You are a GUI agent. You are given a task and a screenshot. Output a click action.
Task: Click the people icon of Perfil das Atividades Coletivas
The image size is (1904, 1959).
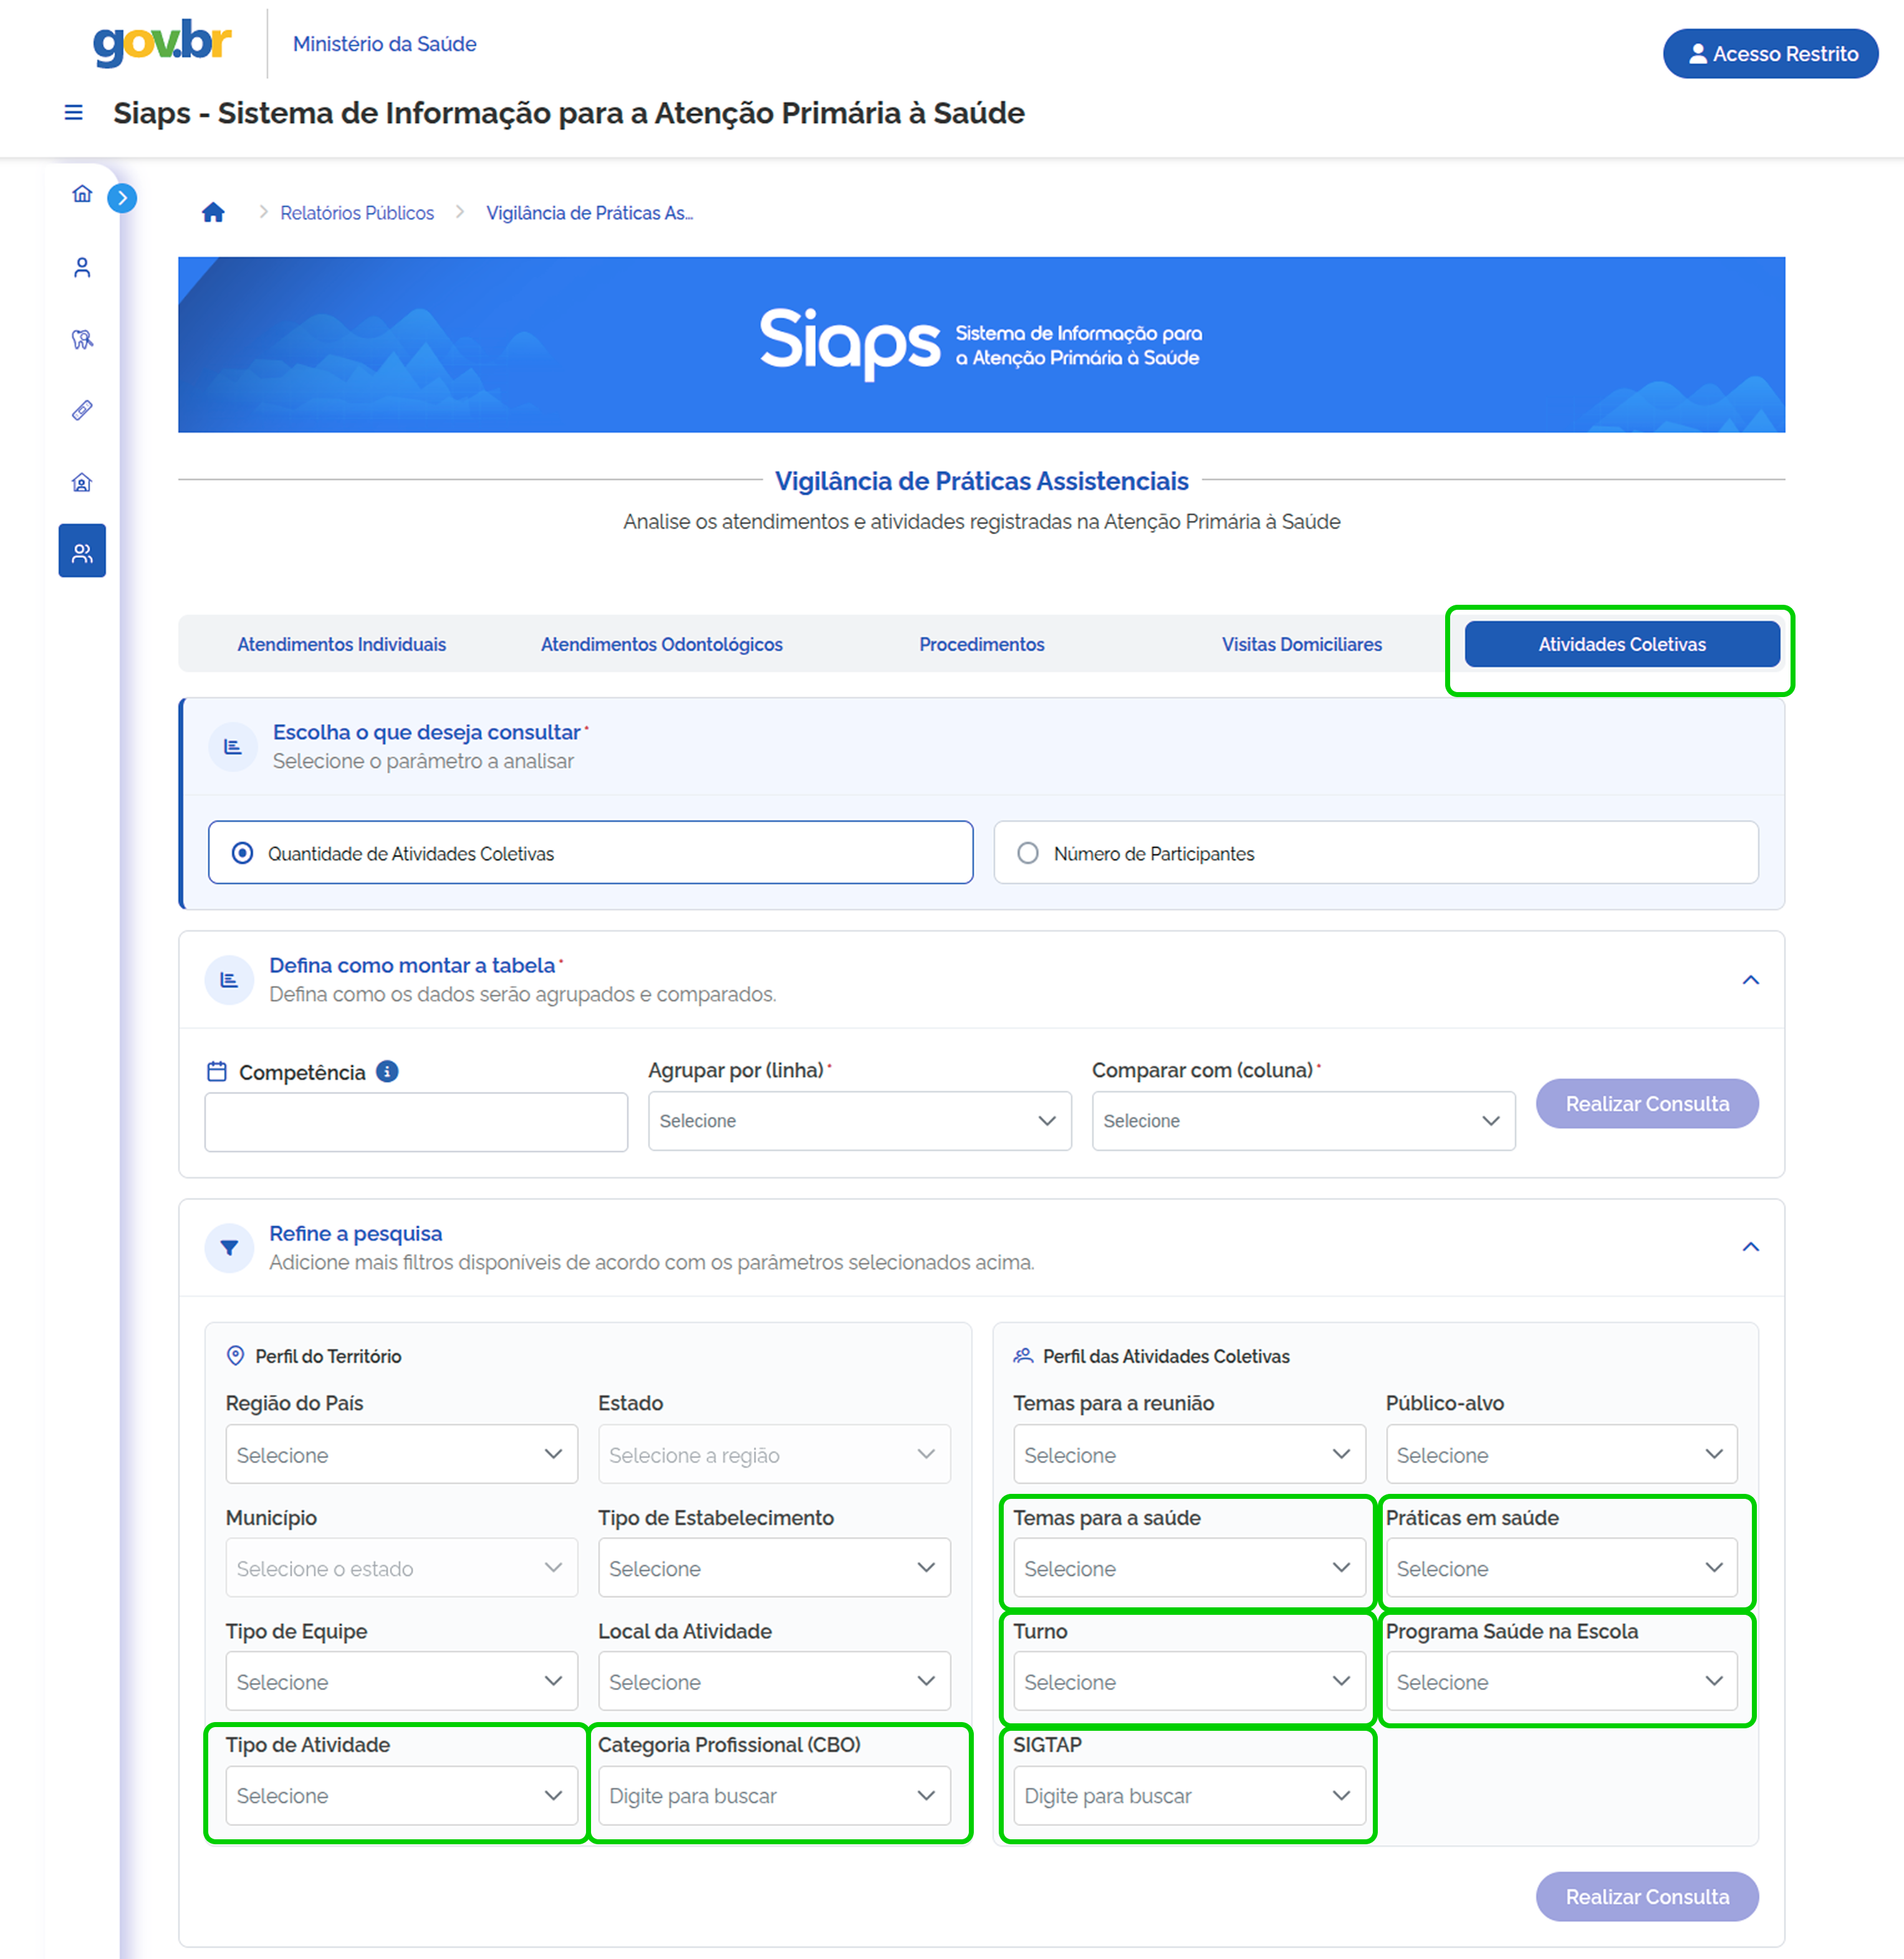(1022, 1356)
